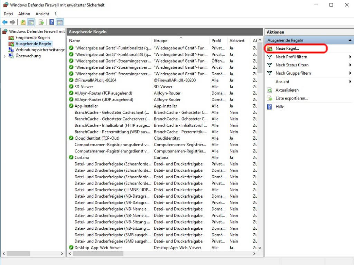
Task: Select the AllJoyn-Router (UDP ausgehend) rule
Action: pyautogui.click(x=104, y=100)
